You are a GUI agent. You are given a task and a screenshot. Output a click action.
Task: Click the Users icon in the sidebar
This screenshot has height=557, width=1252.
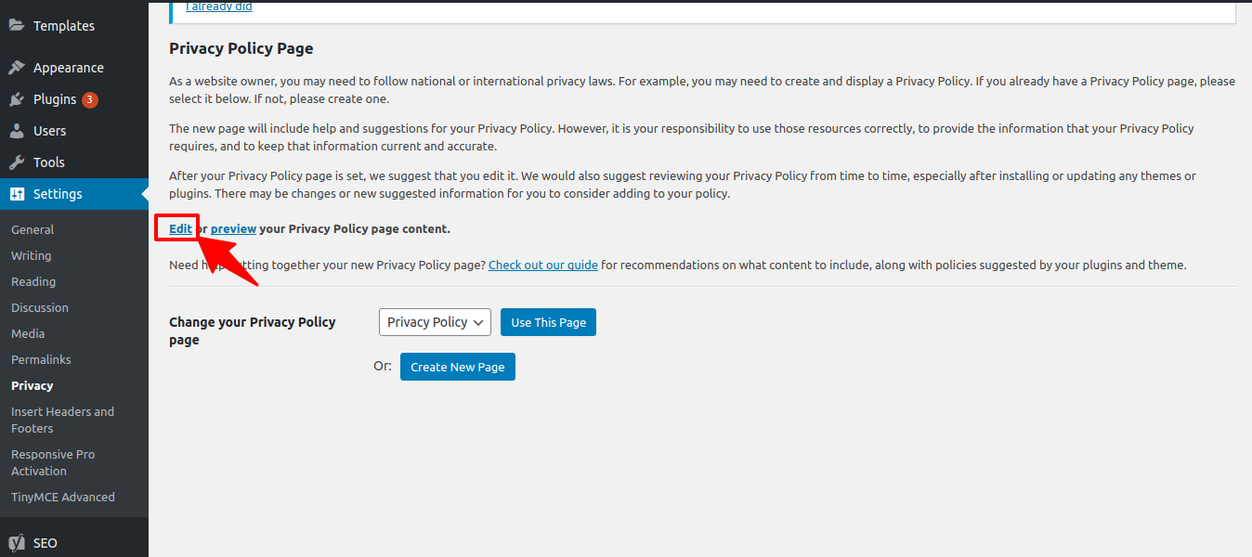point(19,130)
